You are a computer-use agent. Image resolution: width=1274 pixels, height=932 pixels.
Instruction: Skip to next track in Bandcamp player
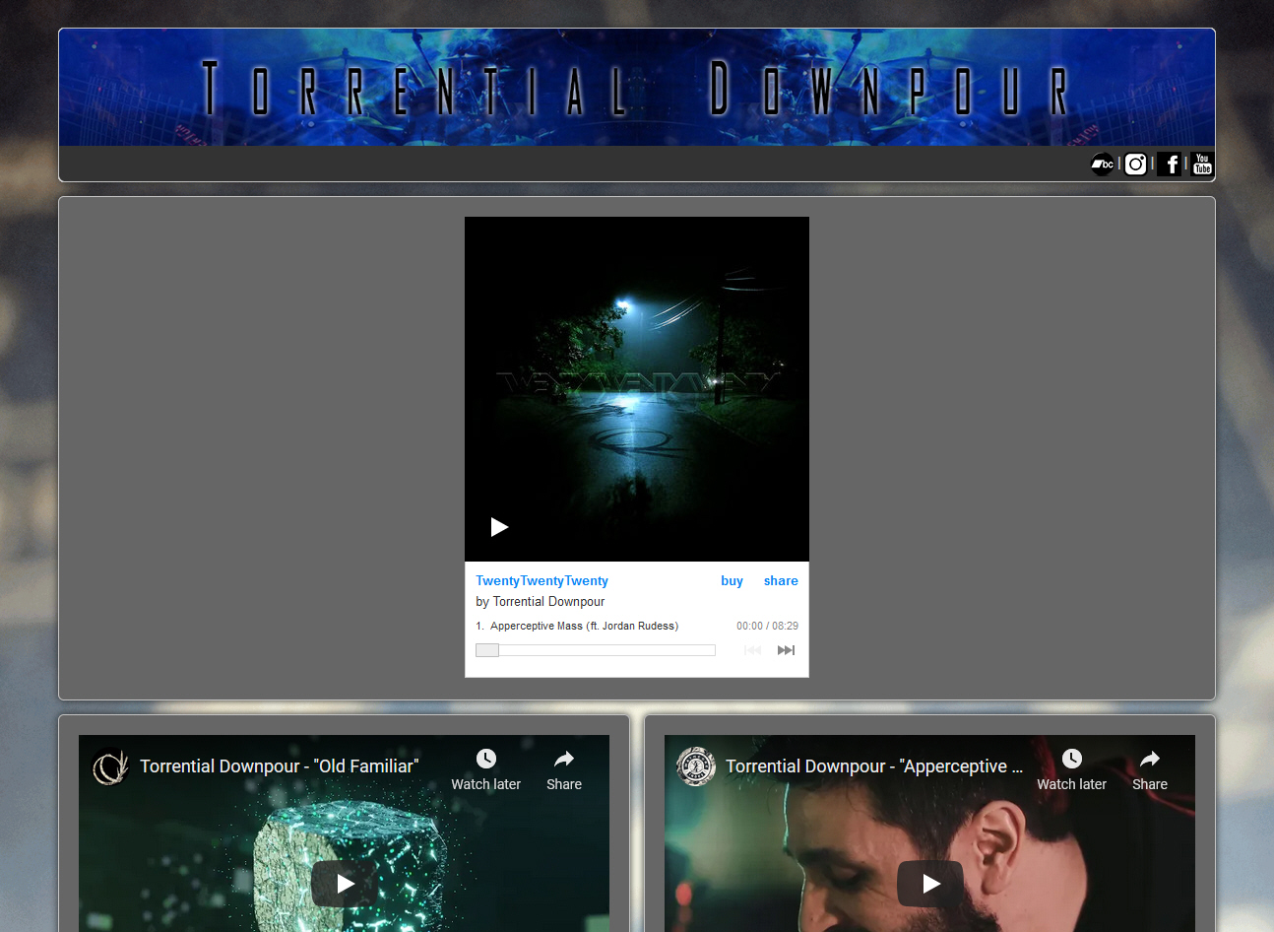pyautogui.click(x=786, y=650)
